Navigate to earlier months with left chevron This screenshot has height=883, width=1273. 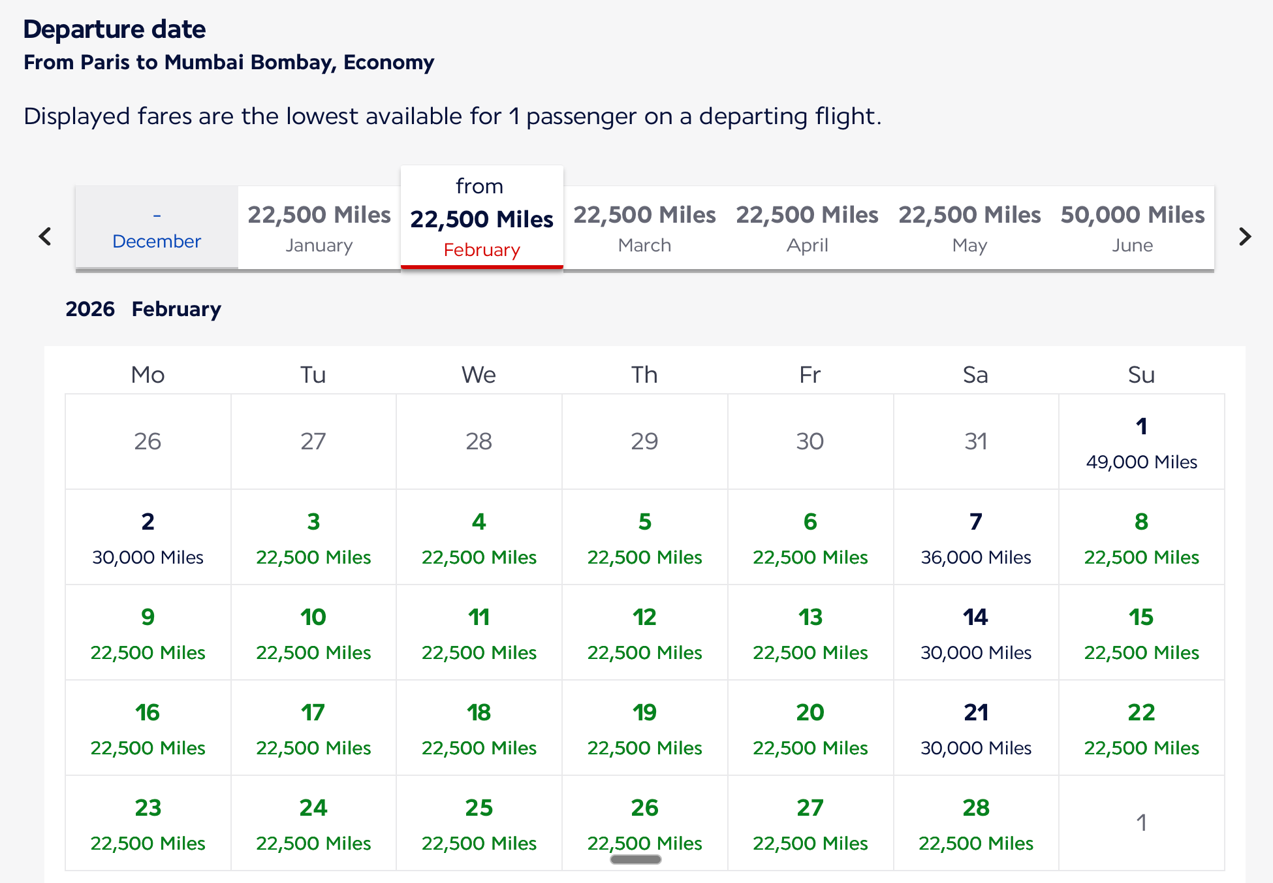pyautogui.click(x=44, y=236)
